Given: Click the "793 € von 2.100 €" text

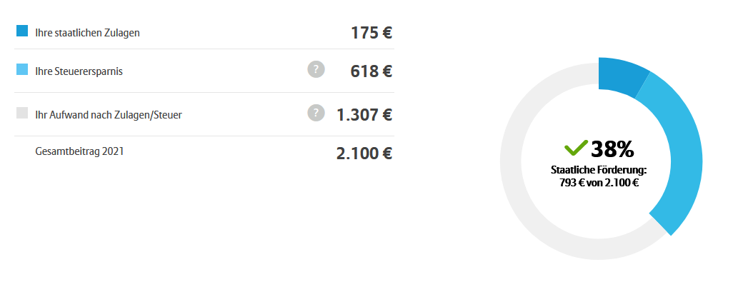Looking at the screenshot, I should [599, 182].
